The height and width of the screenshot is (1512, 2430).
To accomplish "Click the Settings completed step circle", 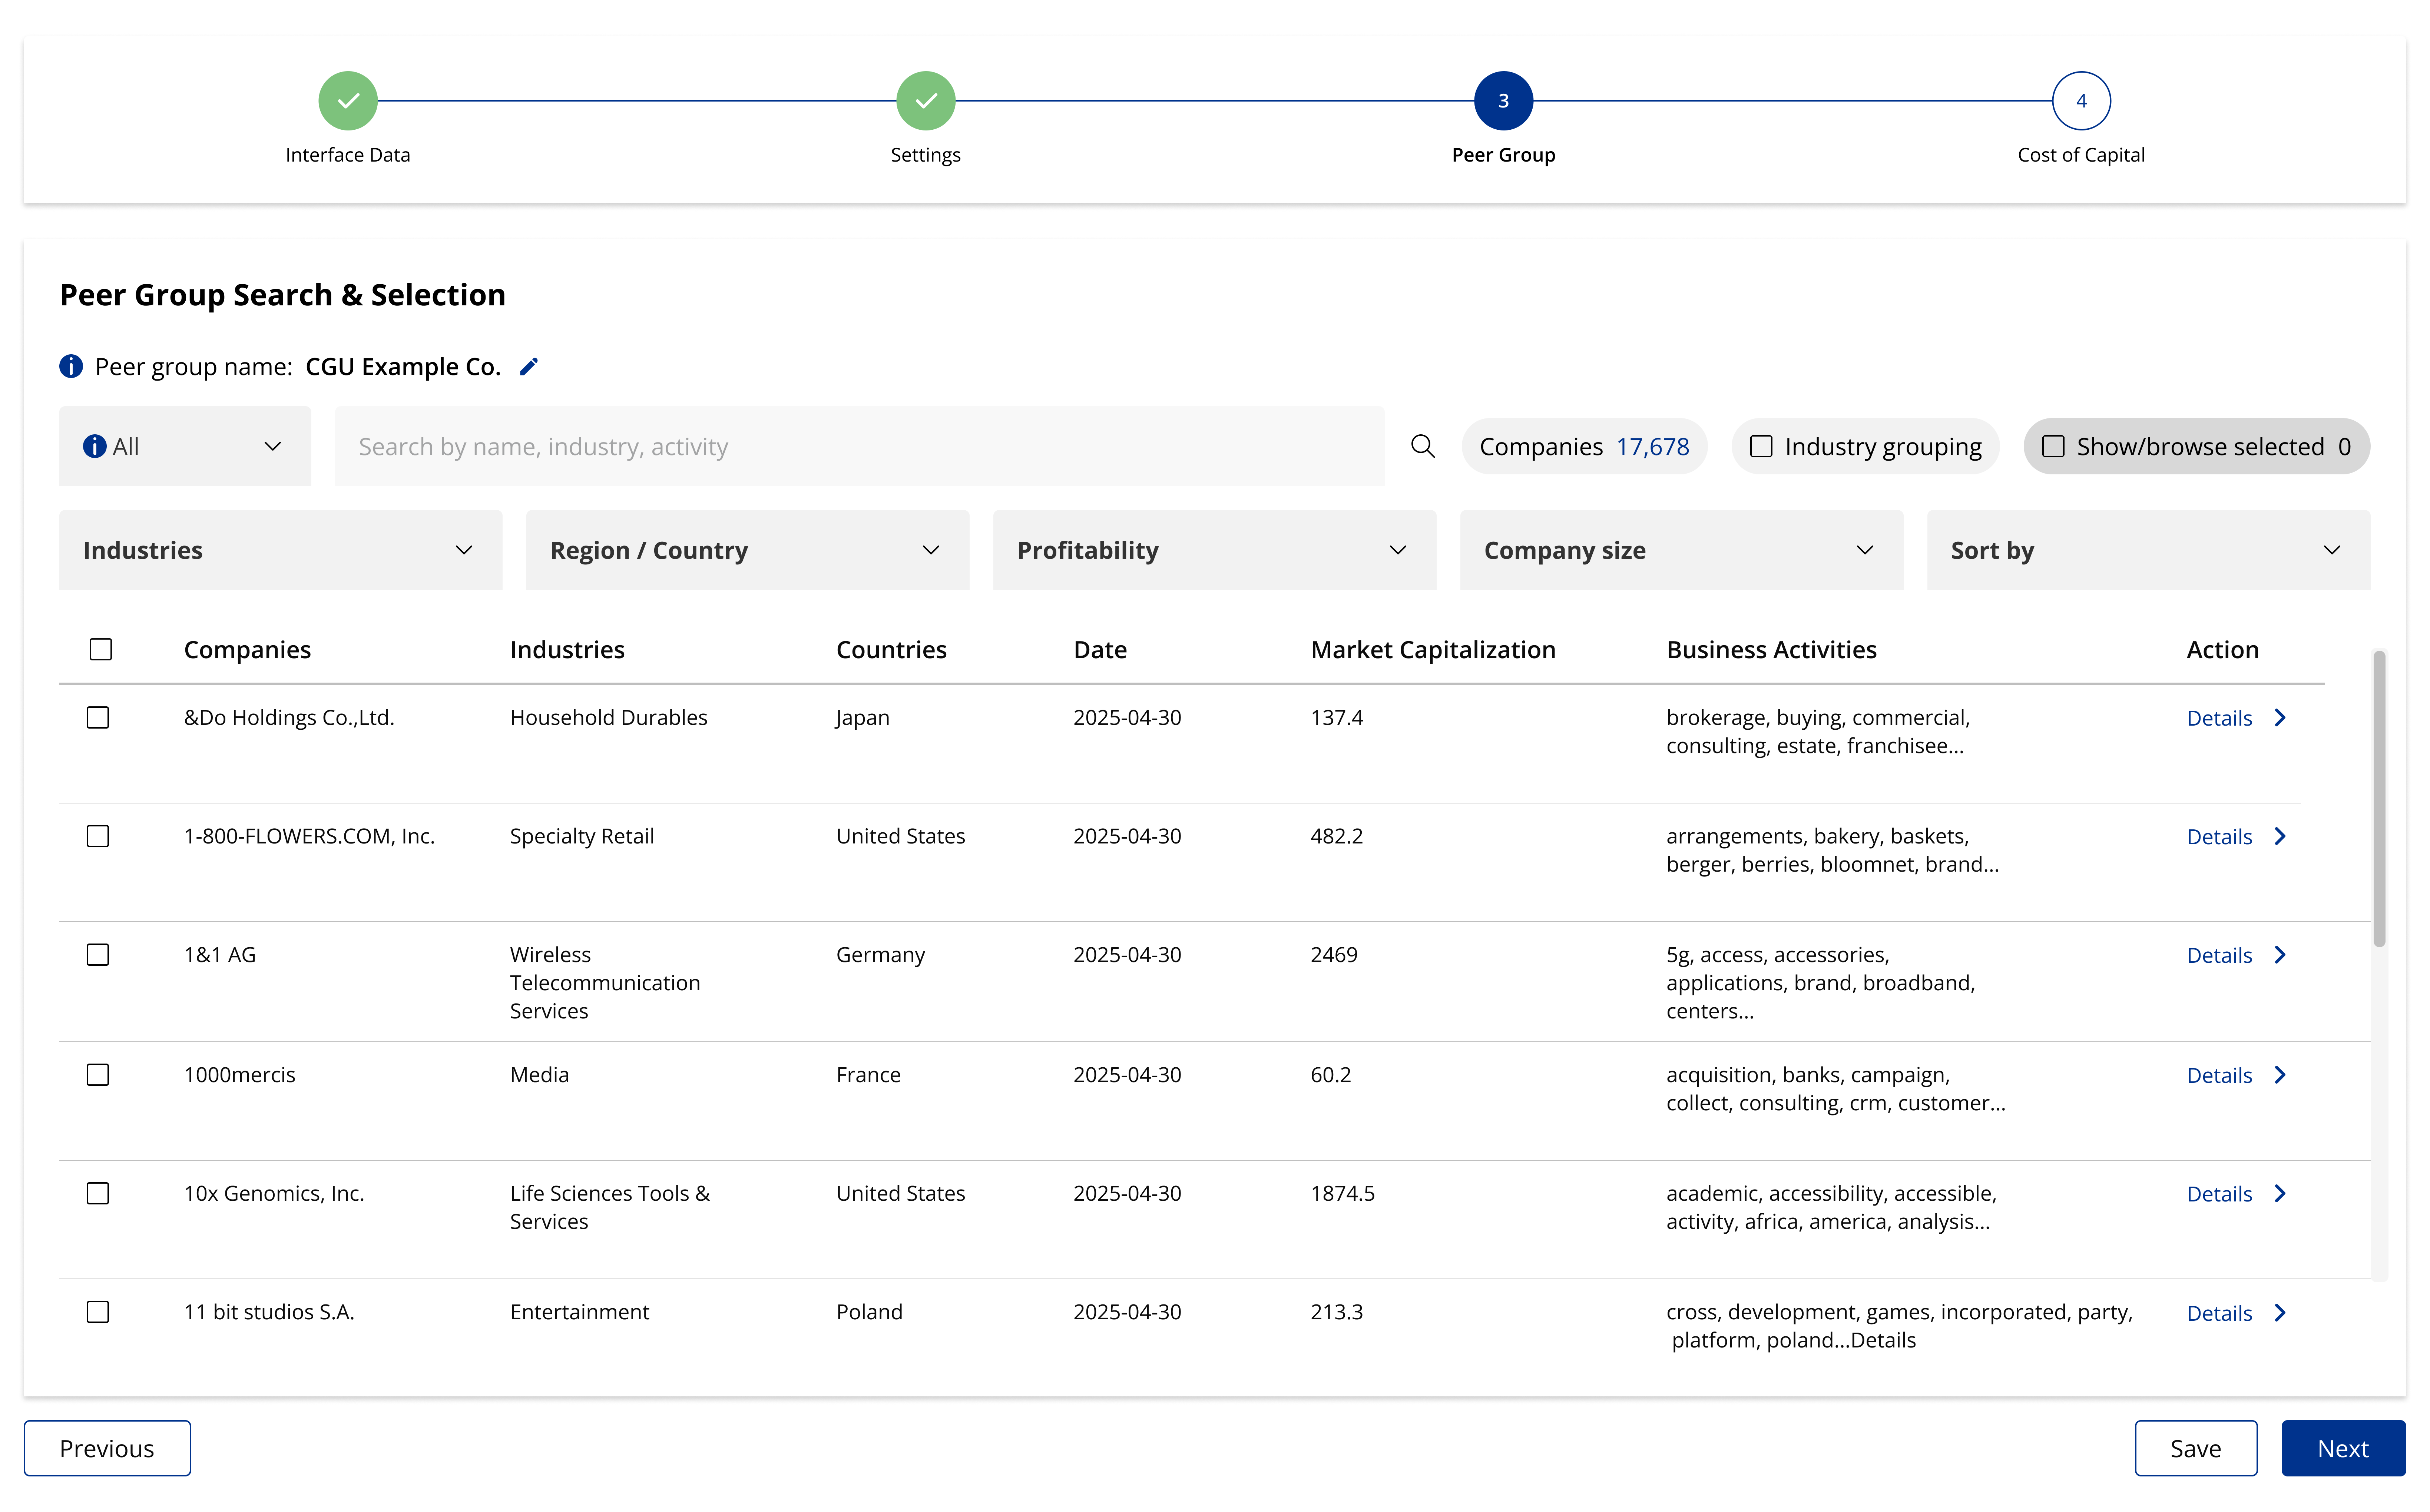I will [x=925, y=101].
